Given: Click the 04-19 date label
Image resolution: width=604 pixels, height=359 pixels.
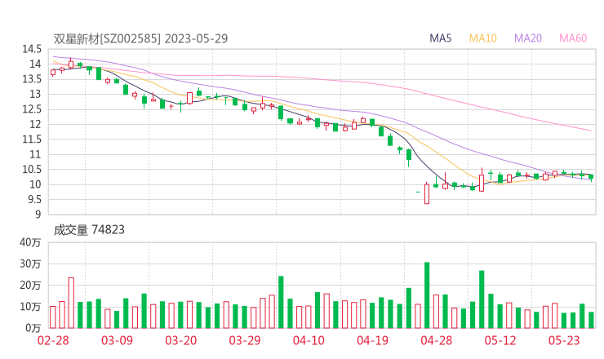Looking at the screenshot, I should [x=372, y=340].
